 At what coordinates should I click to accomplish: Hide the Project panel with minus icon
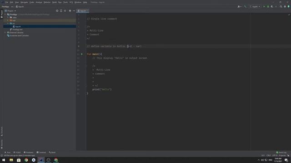[x=74, y=11]
